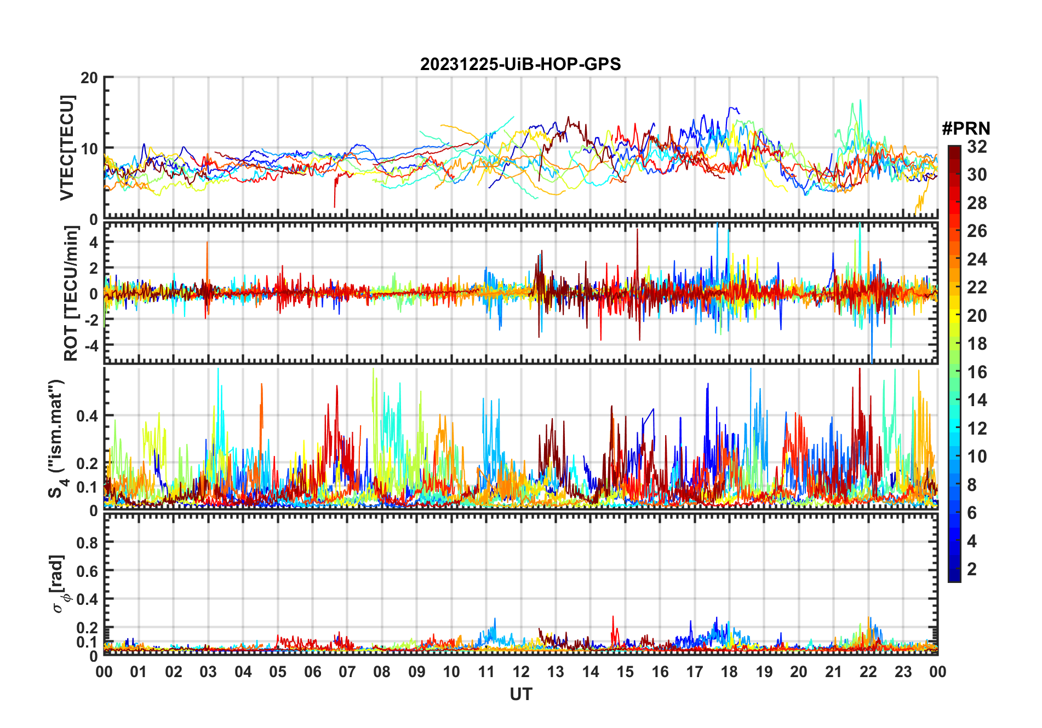Click the 07 hour tick on UT axis

point(347,672)
